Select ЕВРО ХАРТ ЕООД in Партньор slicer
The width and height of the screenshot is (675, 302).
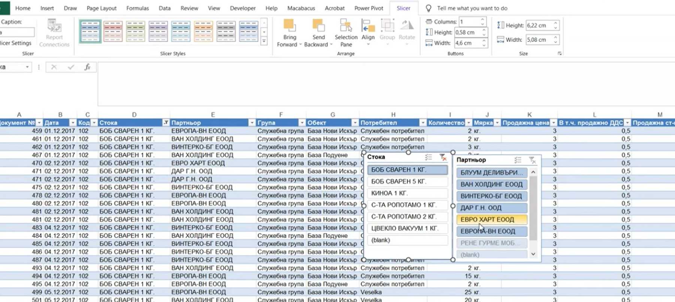[491, 220]
